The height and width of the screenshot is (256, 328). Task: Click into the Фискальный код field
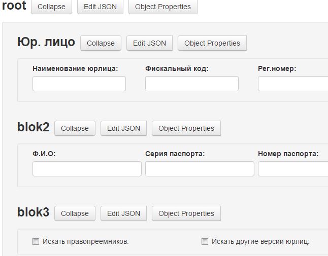pyautogui.click(x=191, y=84)
